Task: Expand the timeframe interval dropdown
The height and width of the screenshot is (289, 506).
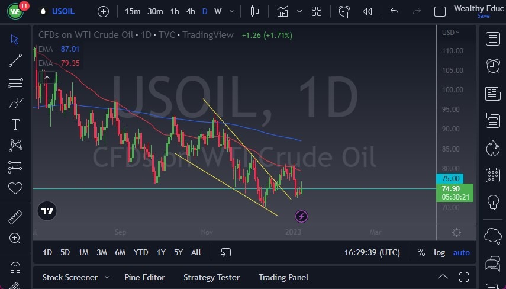Action: (x=232, y=12)
